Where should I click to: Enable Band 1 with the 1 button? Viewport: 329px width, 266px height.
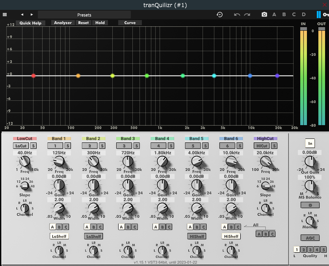point(55,146)
